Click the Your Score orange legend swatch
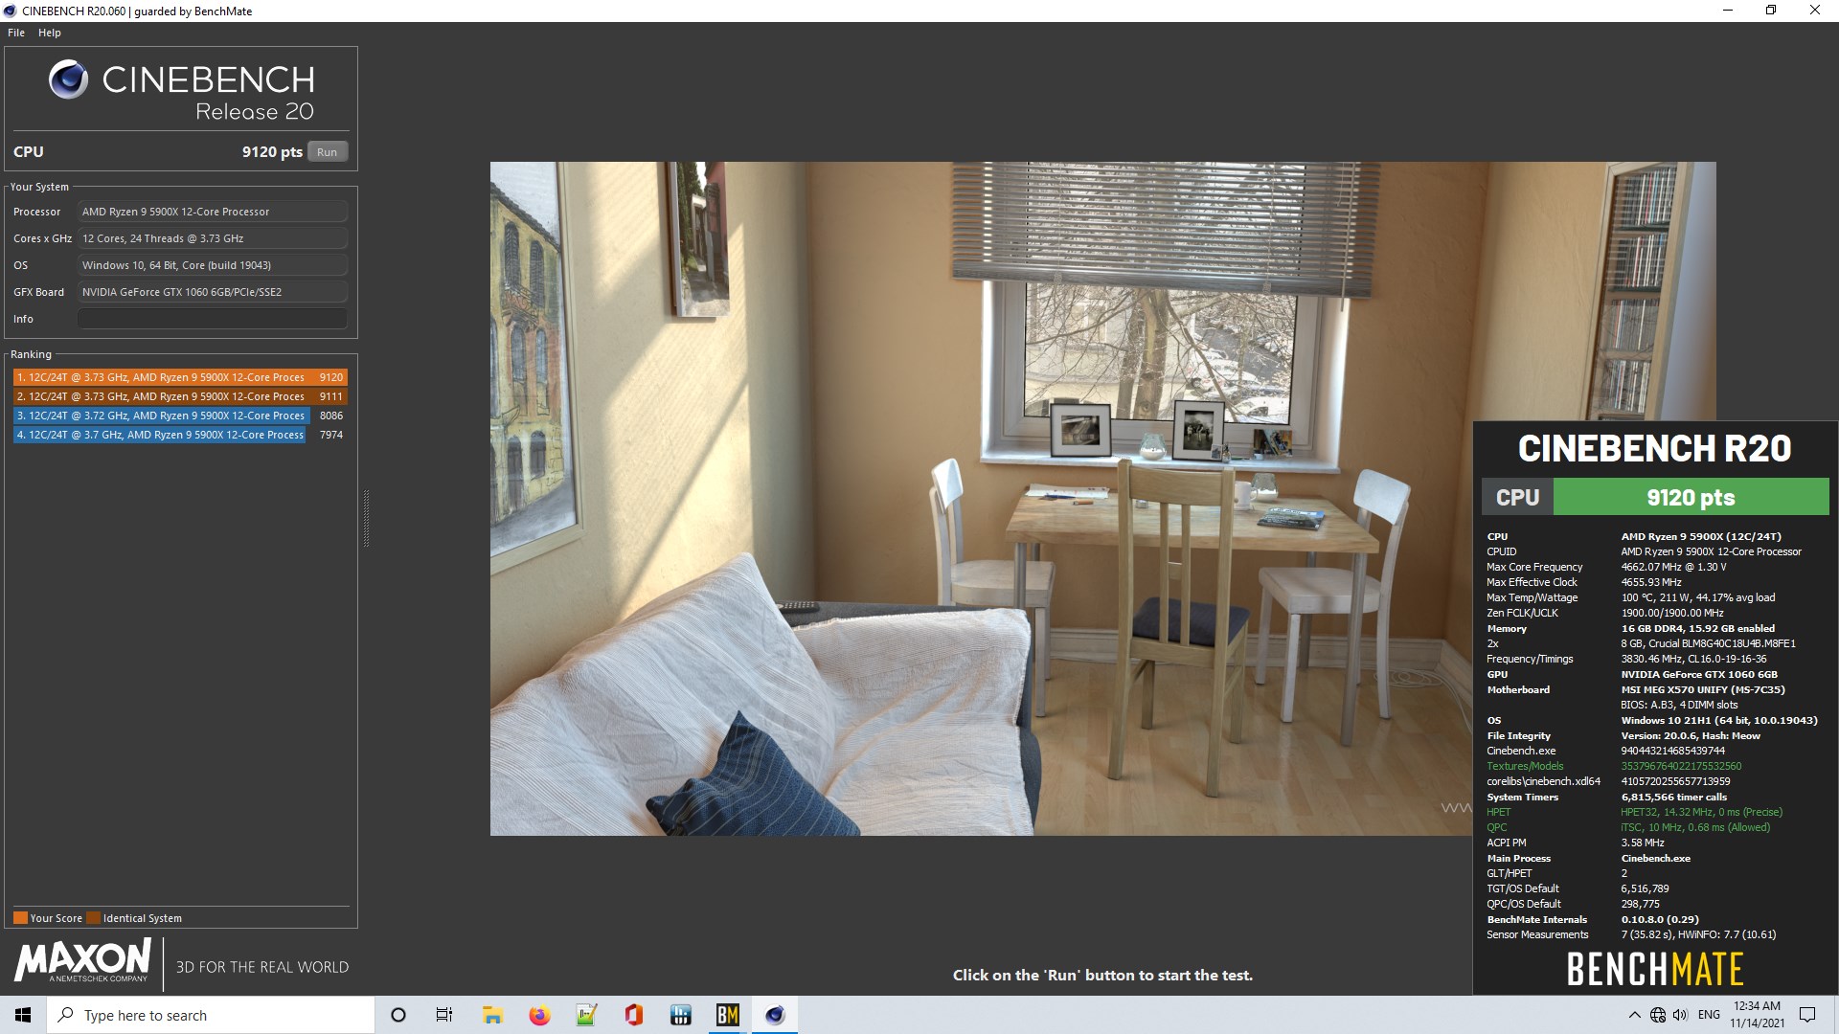This screenshot has width=1839, height=1034. 20,917
